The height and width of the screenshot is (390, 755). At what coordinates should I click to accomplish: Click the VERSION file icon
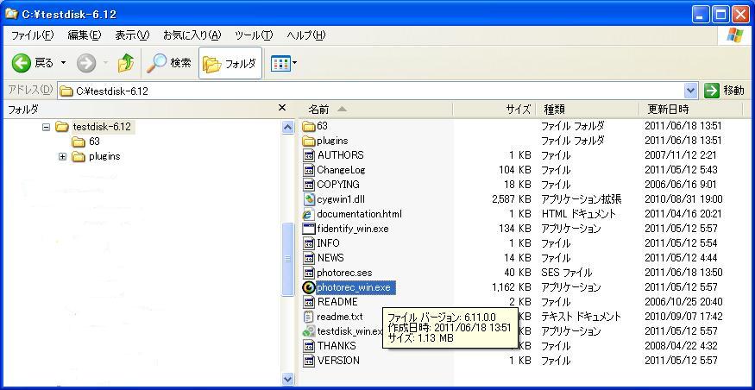(x=309, y=361)
